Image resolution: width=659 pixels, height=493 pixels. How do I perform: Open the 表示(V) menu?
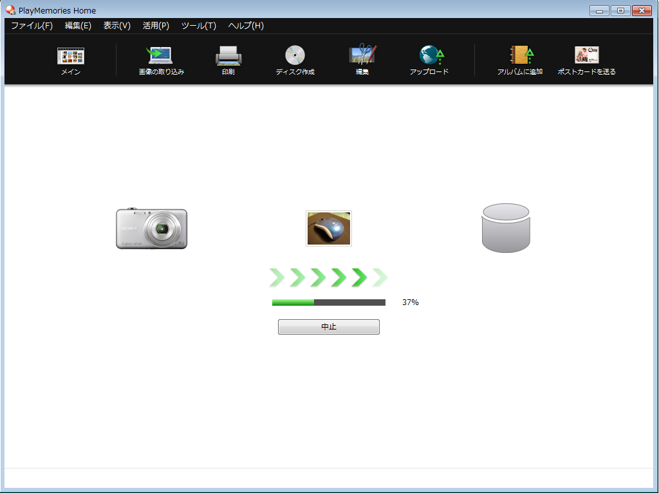click(117, 26)
